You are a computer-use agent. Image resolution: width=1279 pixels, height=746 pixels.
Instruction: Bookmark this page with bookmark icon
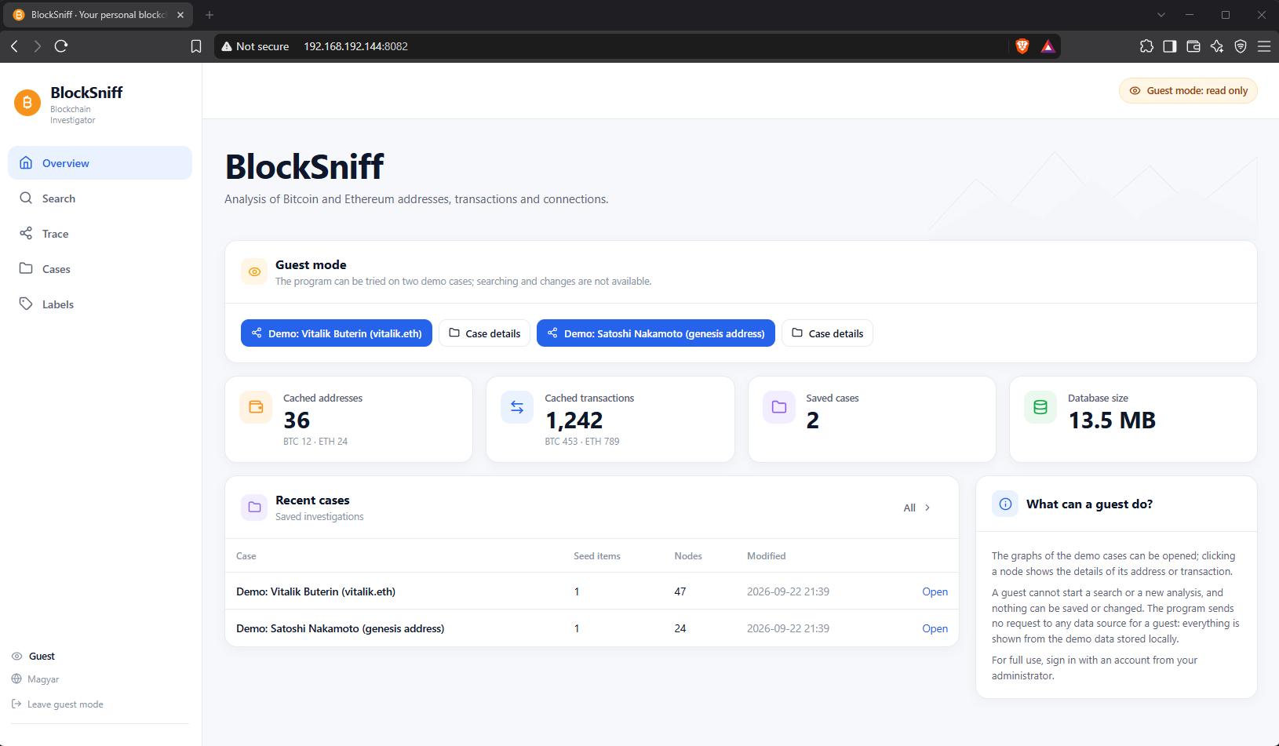pyautogui.click(x=196, y=46)
